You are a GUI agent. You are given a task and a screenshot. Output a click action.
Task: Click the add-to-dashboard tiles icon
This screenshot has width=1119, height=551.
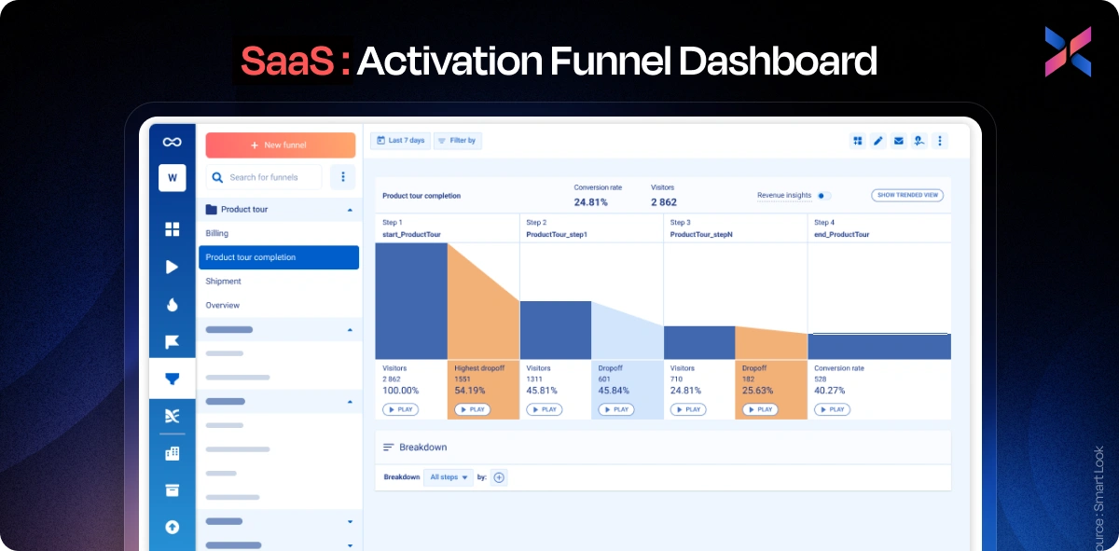858,141
